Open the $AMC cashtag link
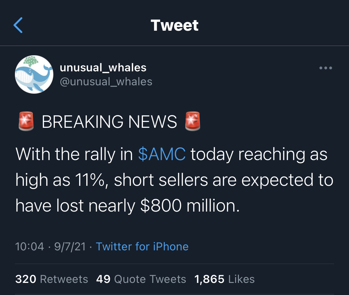349x295 pixels. click(162, 154)
